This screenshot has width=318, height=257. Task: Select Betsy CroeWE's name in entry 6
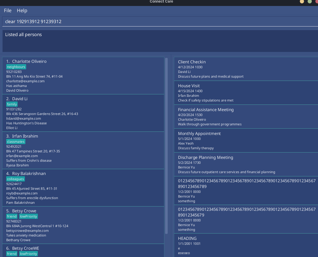tap(26, 248)
